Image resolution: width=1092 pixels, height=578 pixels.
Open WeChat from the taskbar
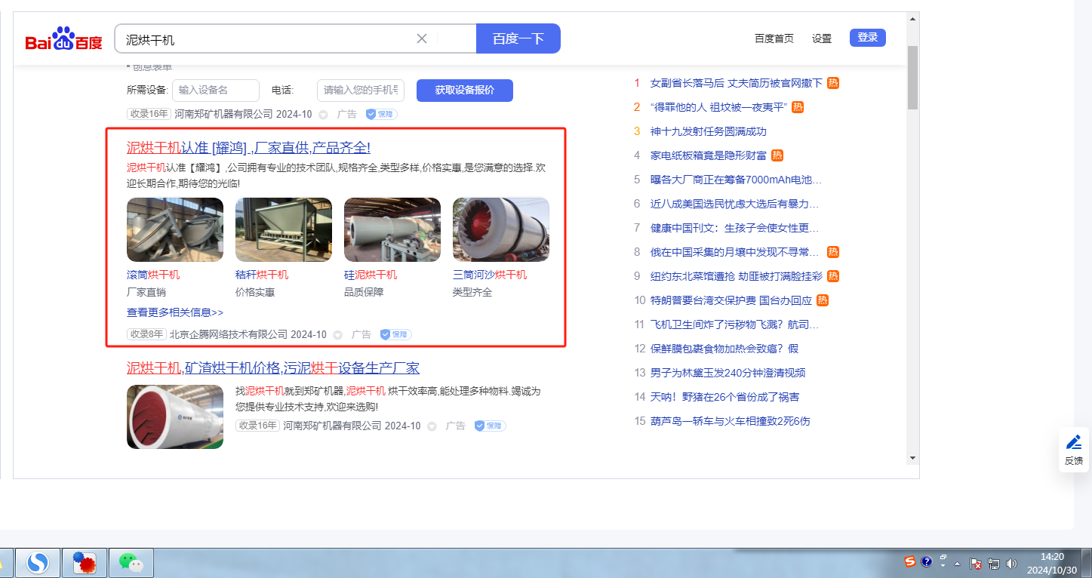click(x=131, y=562)
